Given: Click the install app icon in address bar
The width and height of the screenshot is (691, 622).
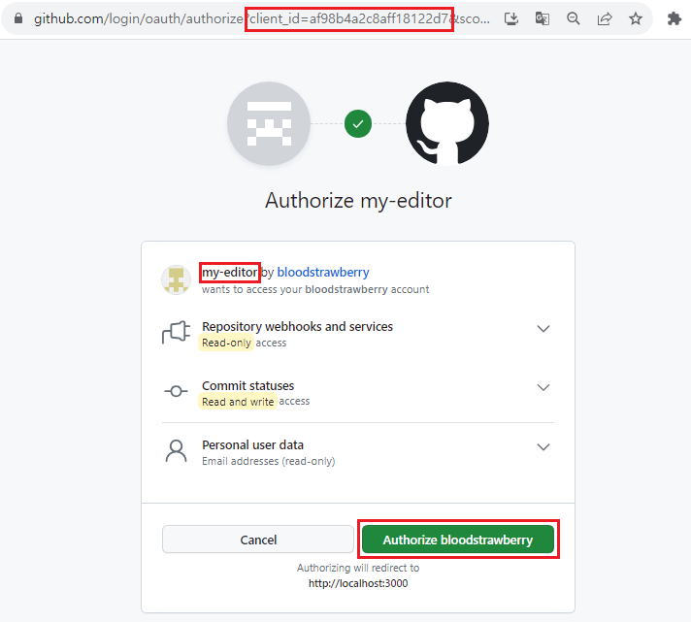Looking at the screenshot, I should pyautogui.click(x=511, y=18).
